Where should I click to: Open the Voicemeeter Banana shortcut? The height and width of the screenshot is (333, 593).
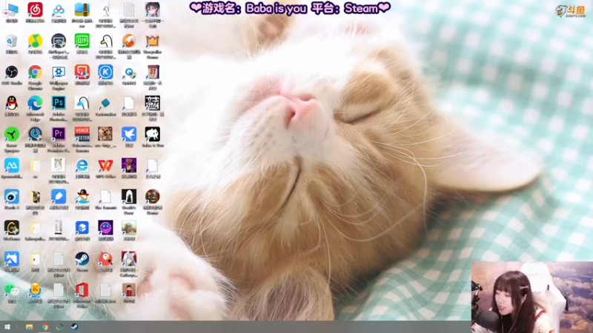[x=82, y=134]
